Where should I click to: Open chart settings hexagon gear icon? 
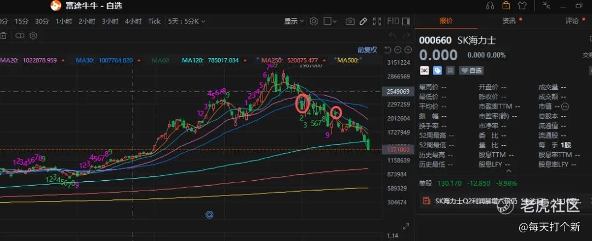coord(314,21)
